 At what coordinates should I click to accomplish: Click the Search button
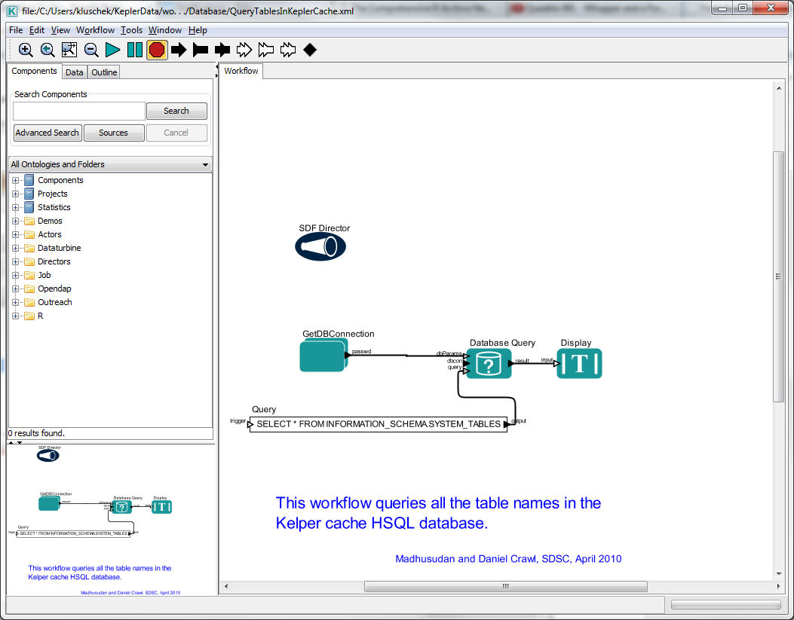[176, 111]
